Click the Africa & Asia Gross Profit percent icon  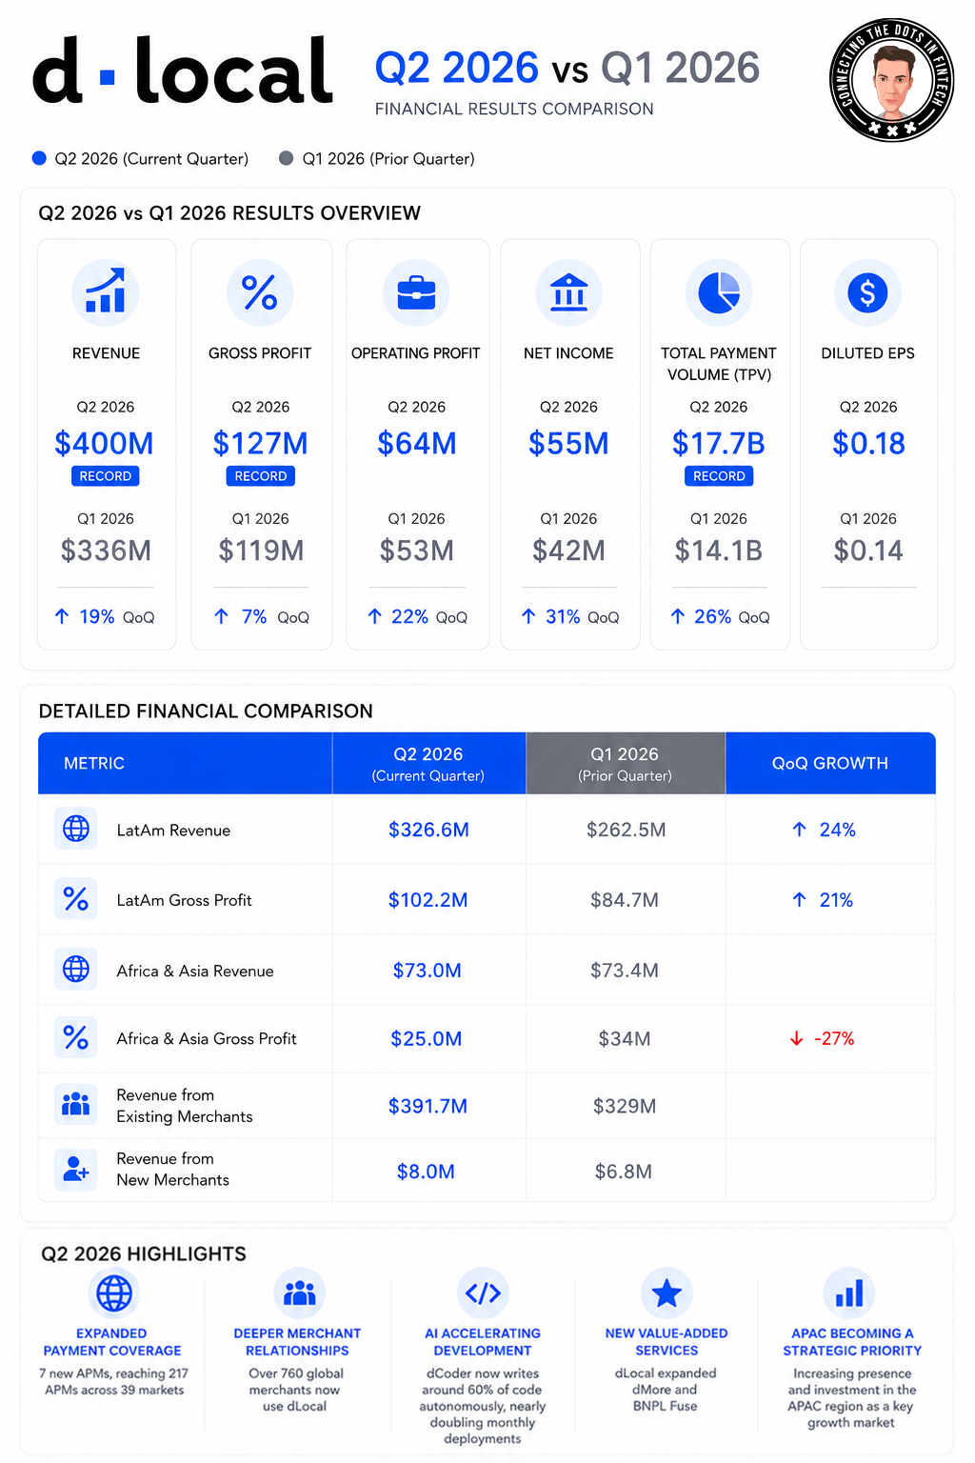pos(76,1037)
